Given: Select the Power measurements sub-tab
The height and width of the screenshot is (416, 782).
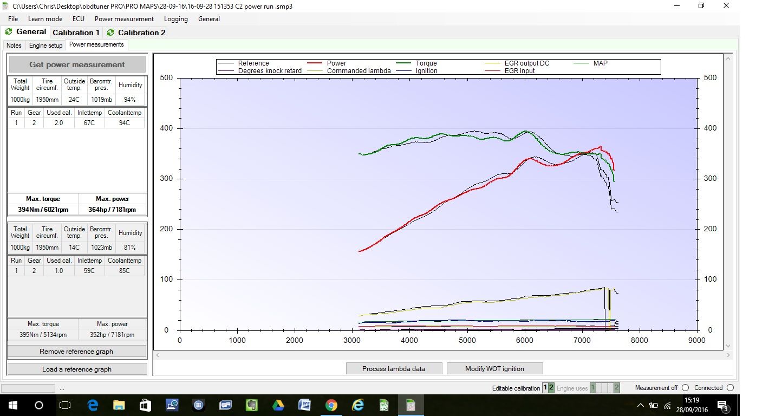Looking at the screenshot, I should (x=96, y=45).
